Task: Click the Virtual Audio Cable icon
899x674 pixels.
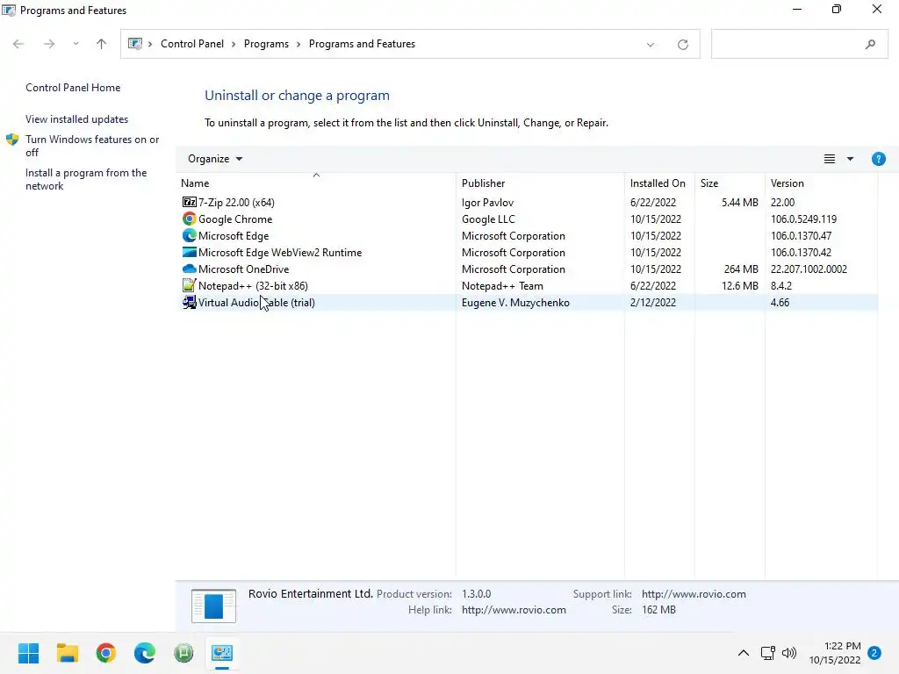Action: coord(190,302)
